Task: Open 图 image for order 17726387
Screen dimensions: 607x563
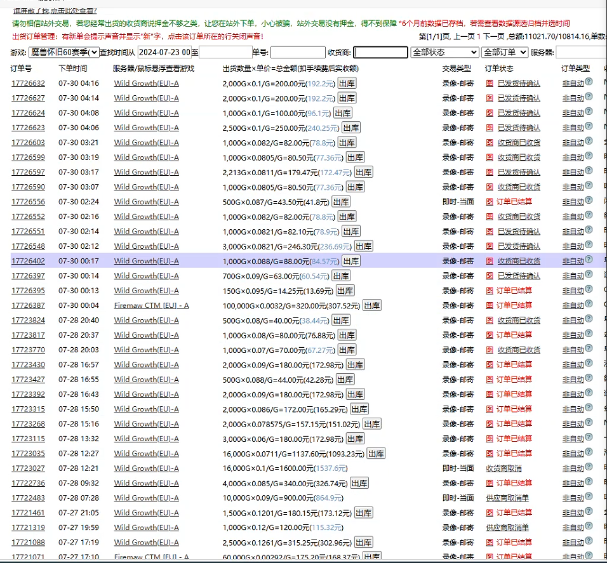Action: (489, 306)
